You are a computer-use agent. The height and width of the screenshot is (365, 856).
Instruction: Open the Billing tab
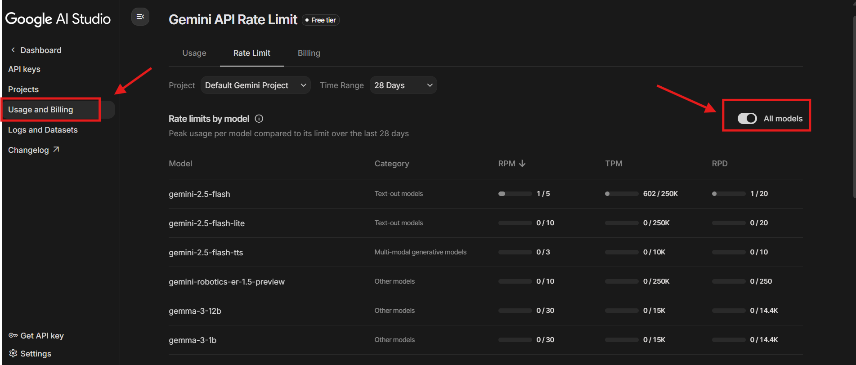coord(309,53)
